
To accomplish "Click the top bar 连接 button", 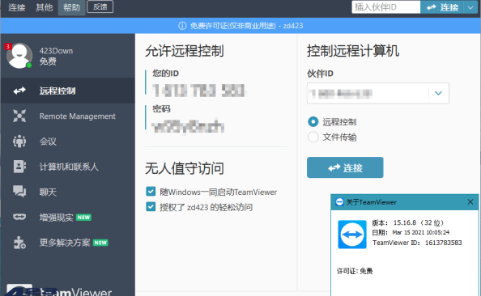I will click(x=442, y=7).
